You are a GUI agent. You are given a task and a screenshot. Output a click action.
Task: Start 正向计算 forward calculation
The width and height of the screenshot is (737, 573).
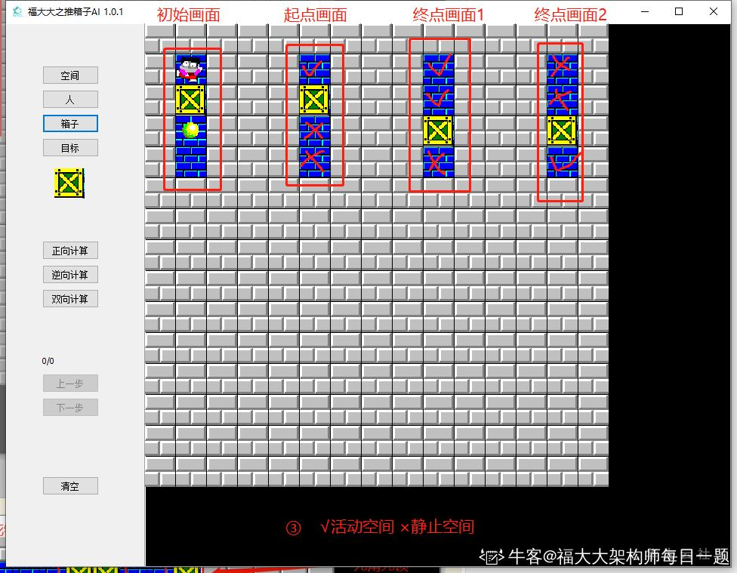coord(70,251)
